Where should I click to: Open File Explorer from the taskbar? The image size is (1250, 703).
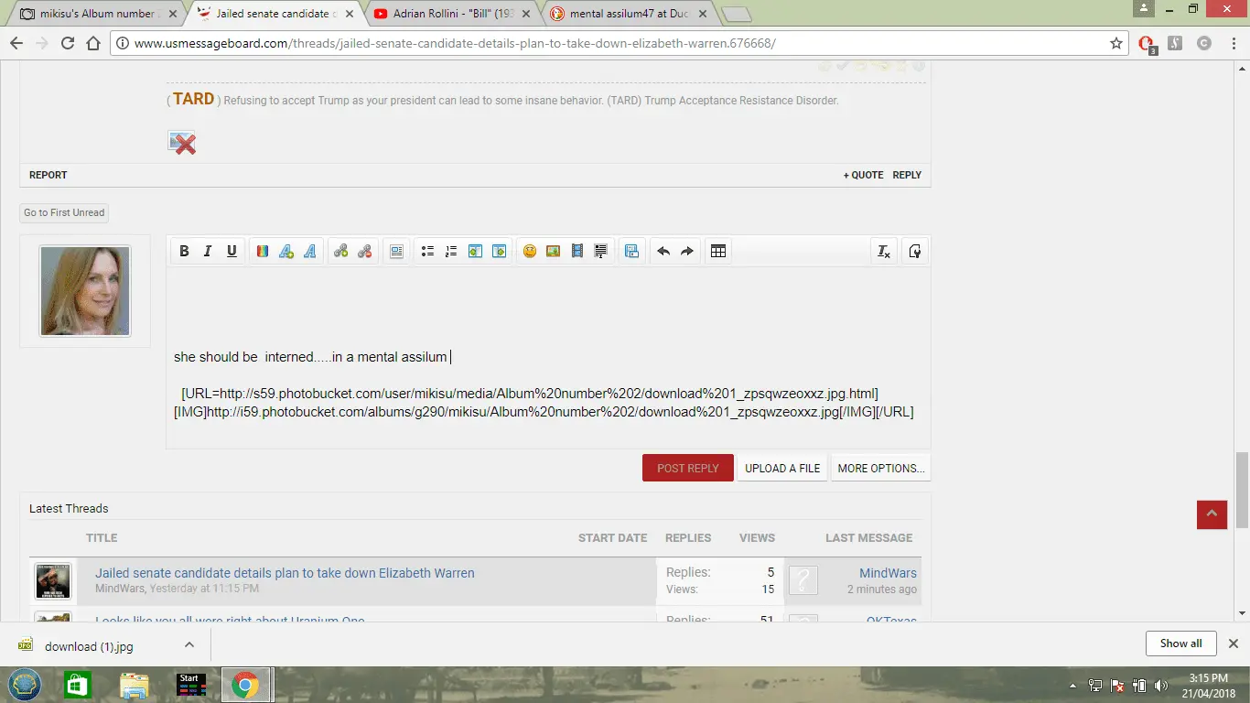[134, 685]
